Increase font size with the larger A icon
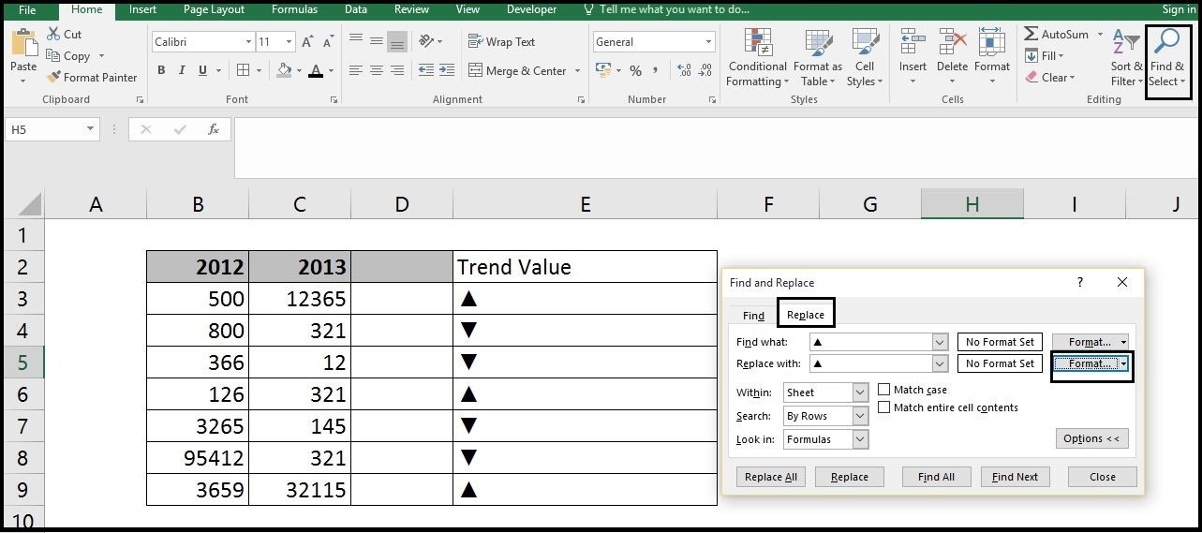Screen dimensions: 1202x533 click(x=307, y=42)
